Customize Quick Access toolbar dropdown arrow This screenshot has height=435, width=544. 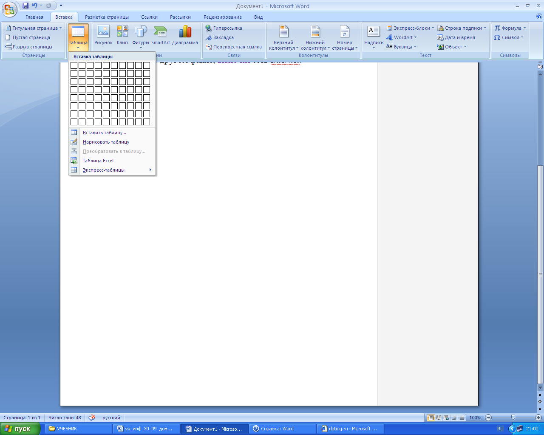(x=61, y=6)
